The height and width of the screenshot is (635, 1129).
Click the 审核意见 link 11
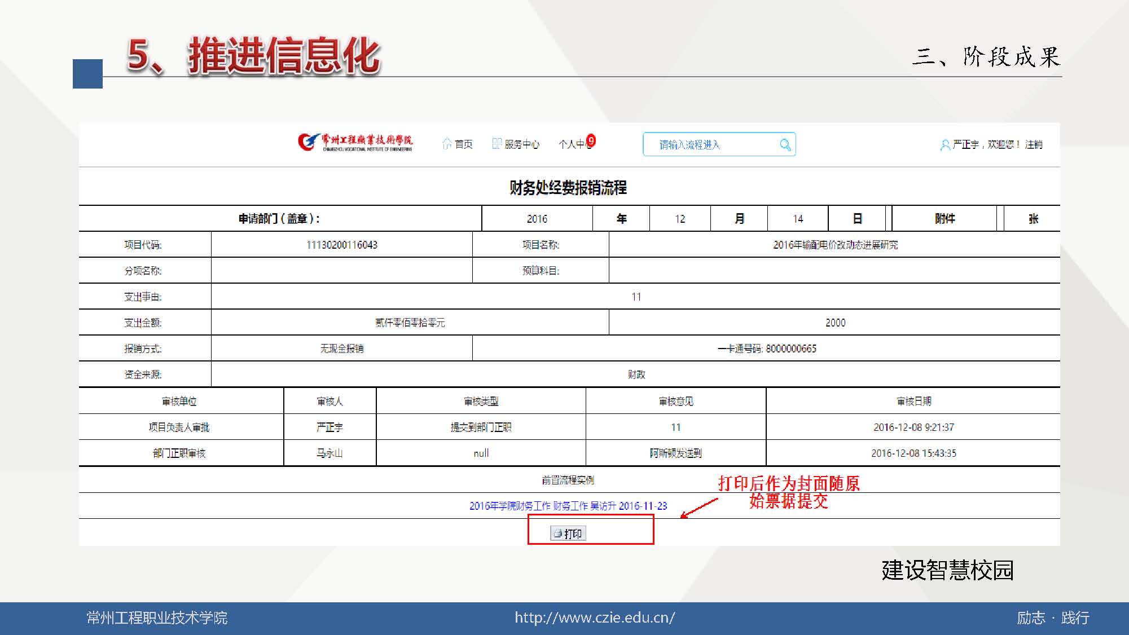click(x=675, y=427)
